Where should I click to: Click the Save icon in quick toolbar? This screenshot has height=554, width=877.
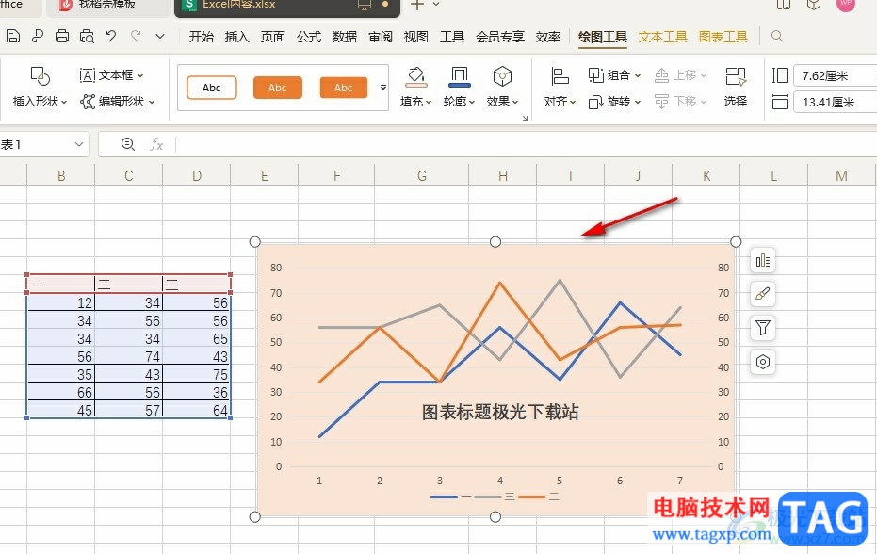tap(13, 37)
